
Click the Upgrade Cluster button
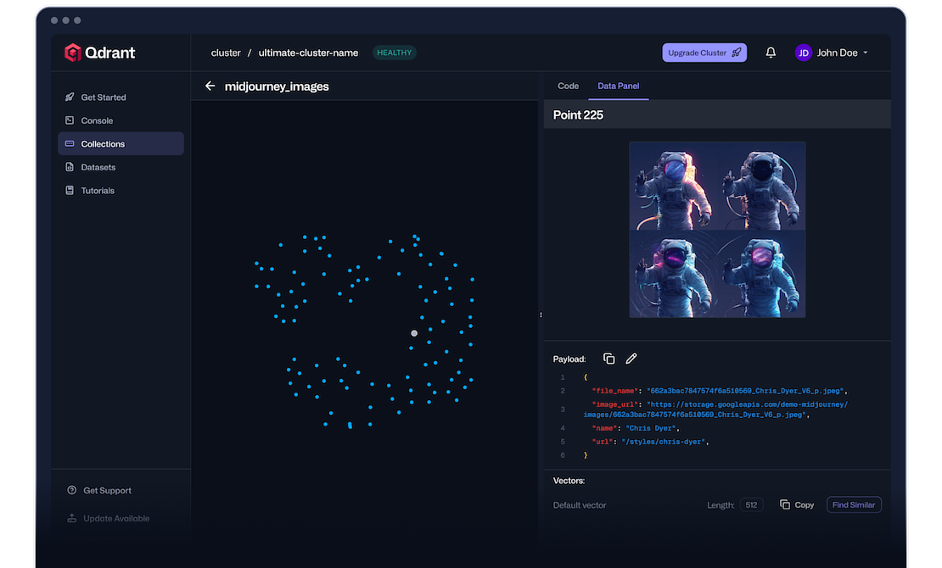tap(704, 53)
